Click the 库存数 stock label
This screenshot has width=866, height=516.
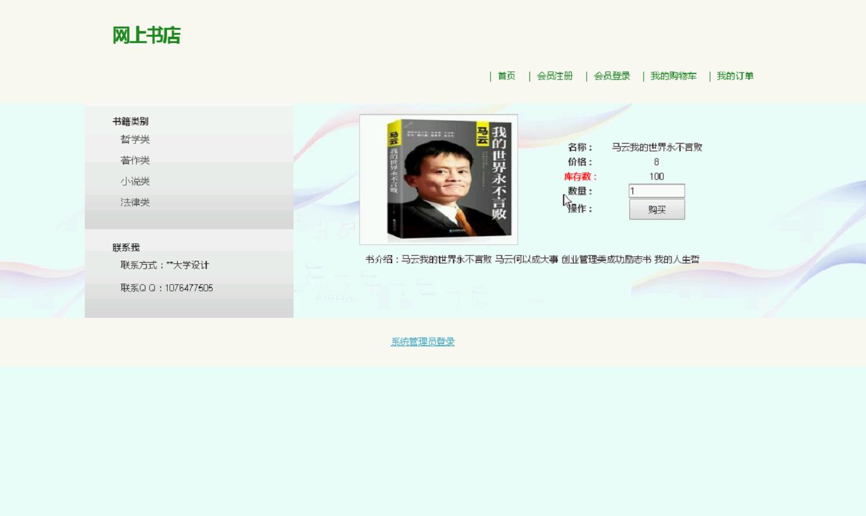pos(580,177)
